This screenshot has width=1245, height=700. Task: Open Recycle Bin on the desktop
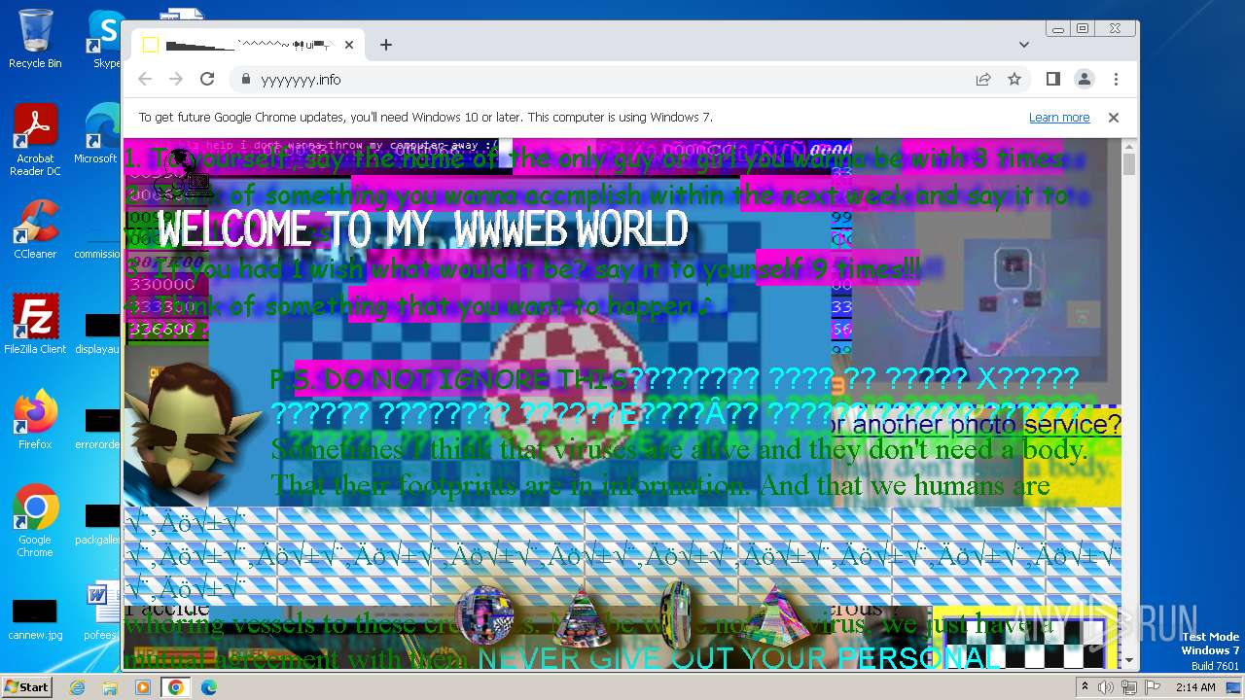coord(35,39)
